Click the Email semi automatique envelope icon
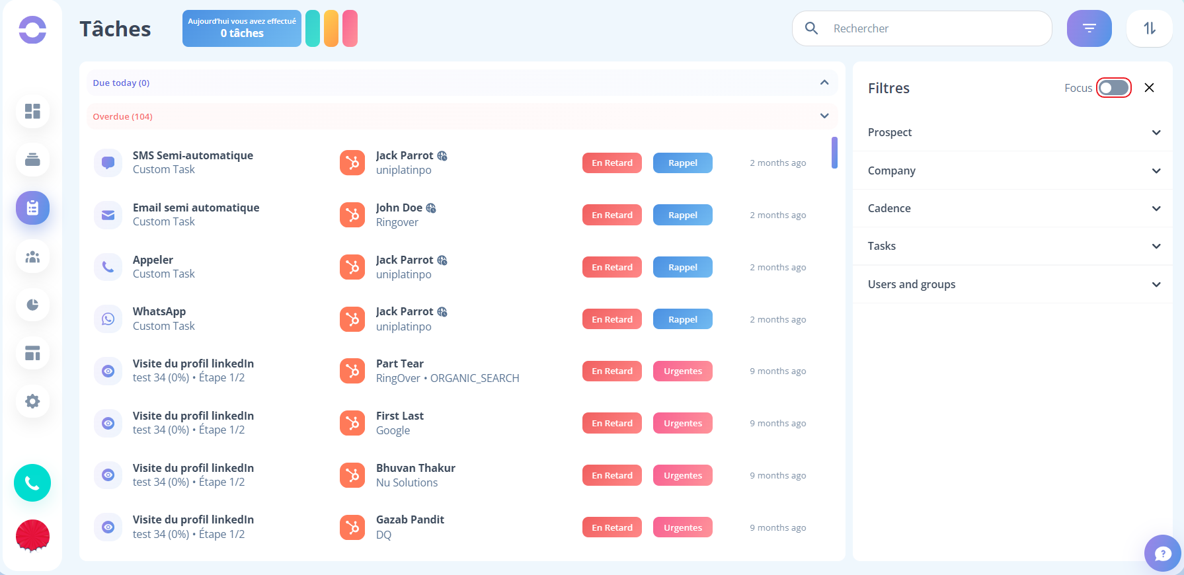This screenshot has height=575, width=1184. pos(108,215)
